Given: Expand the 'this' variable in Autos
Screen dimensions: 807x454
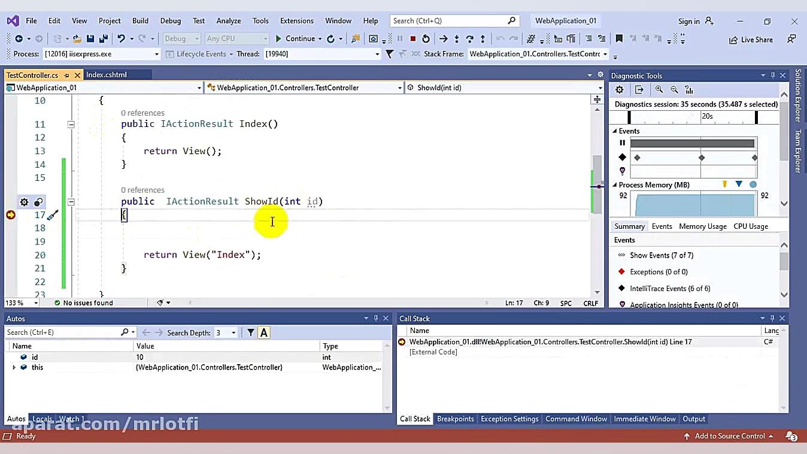Looking at the screenshot, I should tap(14, 367).
